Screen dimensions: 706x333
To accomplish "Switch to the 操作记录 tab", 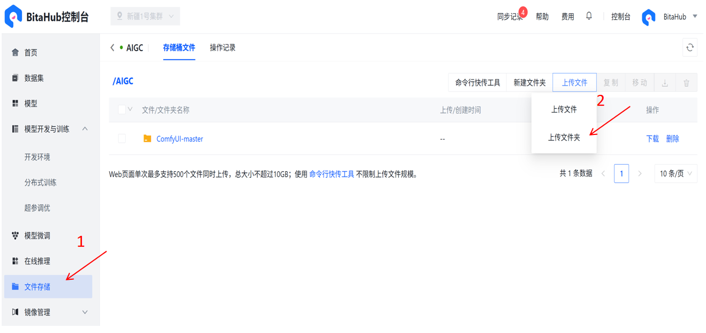I will point(223,48).
